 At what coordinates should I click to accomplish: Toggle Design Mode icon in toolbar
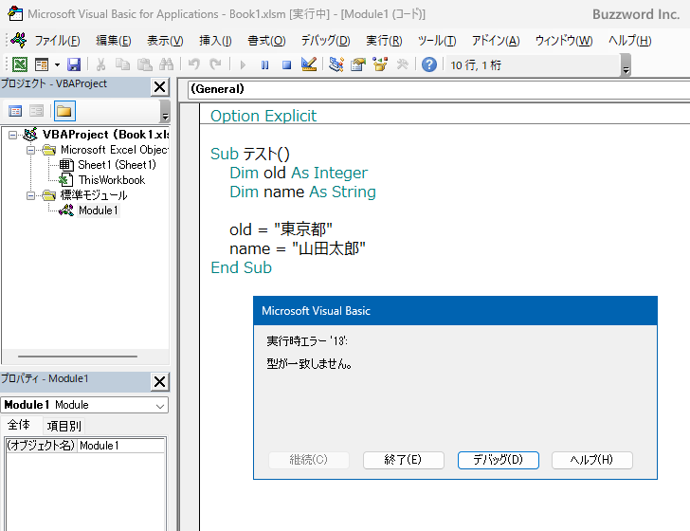click(x=309, y=64)
